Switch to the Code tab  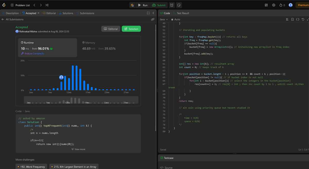[x=165, y=13]
